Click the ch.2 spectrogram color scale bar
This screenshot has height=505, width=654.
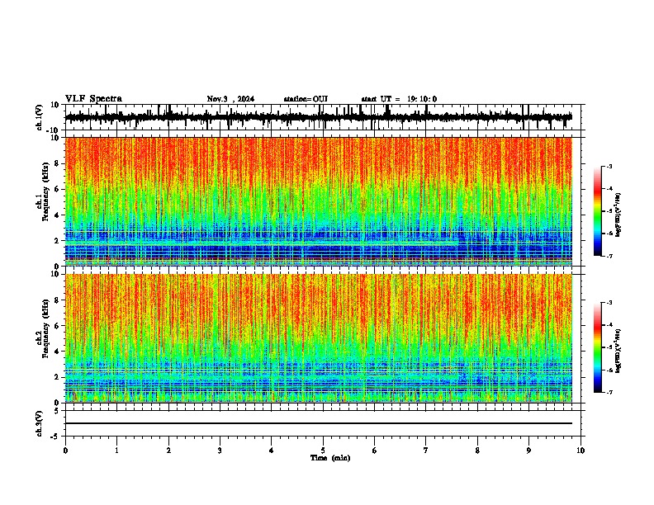coord(598,347)
